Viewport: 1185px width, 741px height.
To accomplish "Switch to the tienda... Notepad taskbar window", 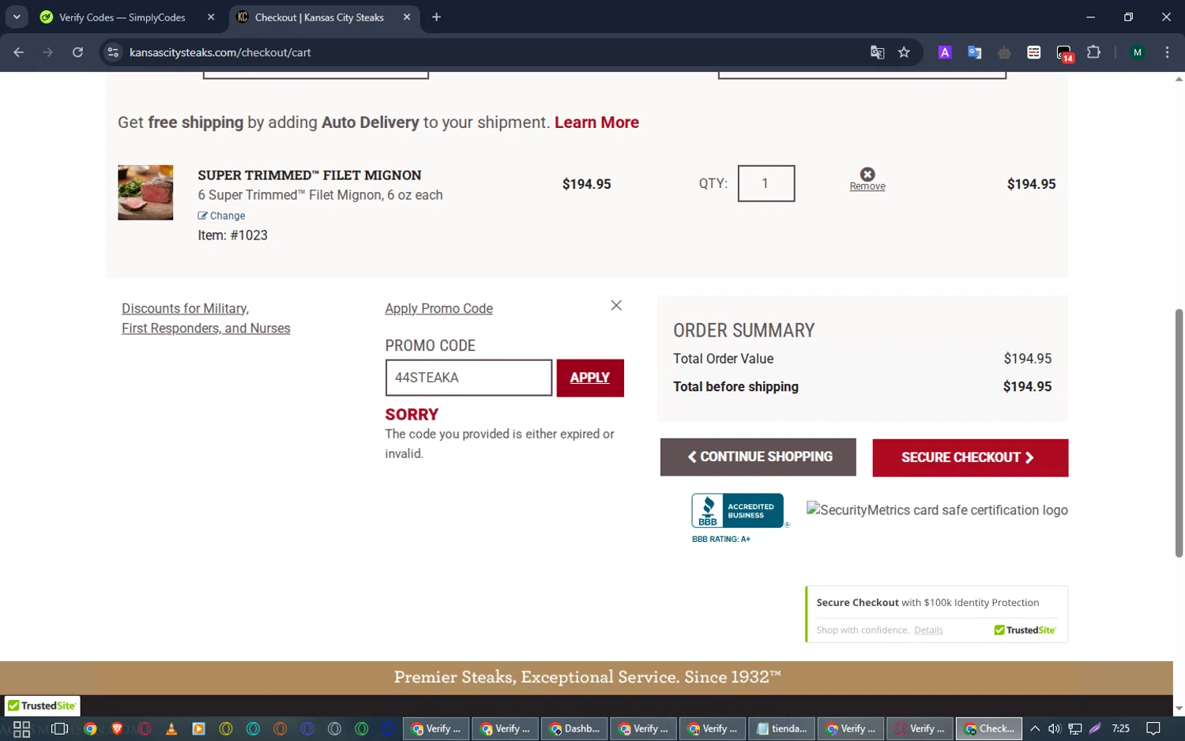I will 781,728.
